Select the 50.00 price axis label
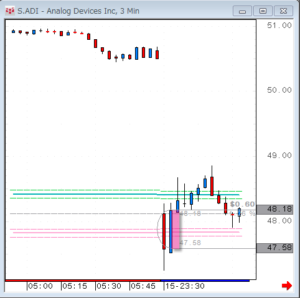This screenshot has height=298, width=300. (279, 90)
